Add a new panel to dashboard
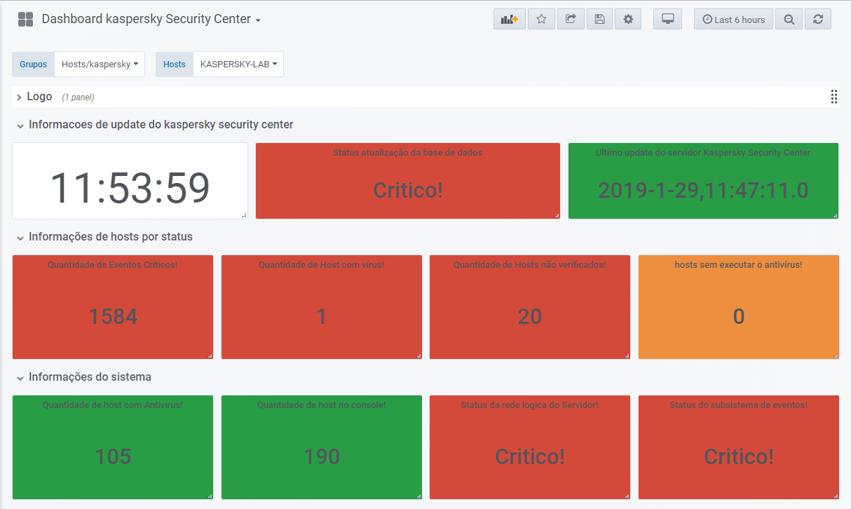The width and height of the screenshot is (851, 509). [x=510, y=20]
